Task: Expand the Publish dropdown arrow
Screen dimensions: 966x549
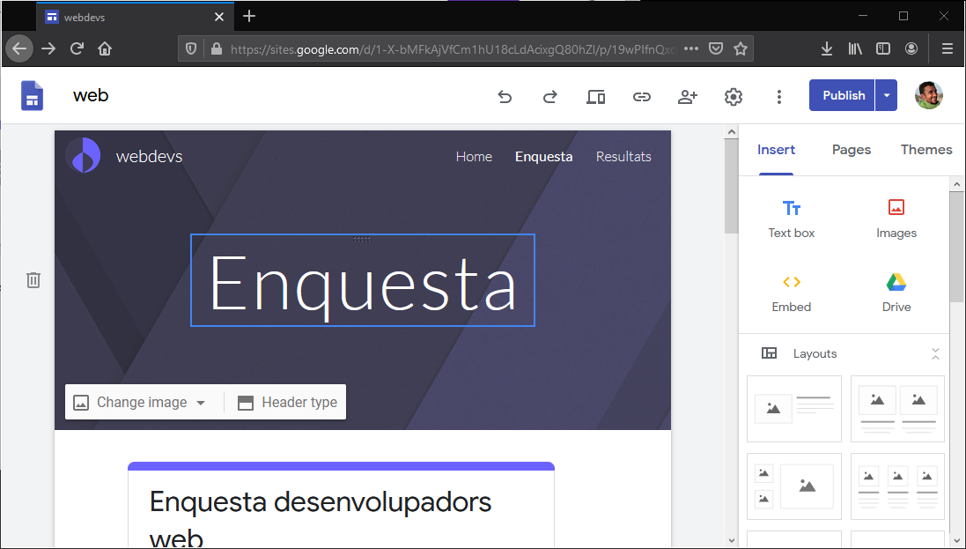Action: point(887,95)
